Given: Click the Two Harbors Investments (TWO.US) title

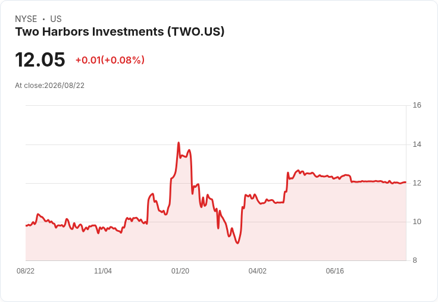Looking at the screenshot, I should (x=120, y=32).
